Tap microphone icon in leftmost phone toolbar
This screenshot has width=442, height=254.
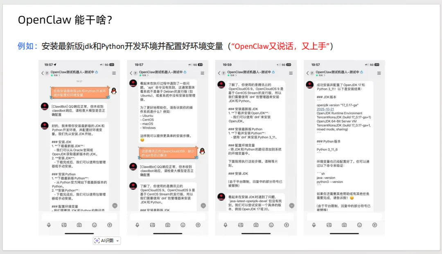pyautogui.click(x=49, y=225)
